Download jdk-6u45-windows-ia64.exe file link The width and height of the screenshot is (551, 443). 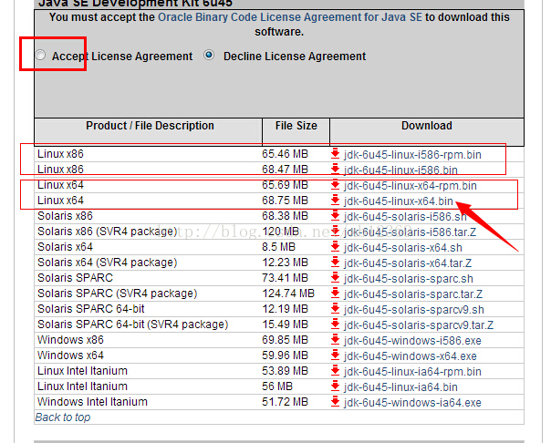[x=412, y=403]
